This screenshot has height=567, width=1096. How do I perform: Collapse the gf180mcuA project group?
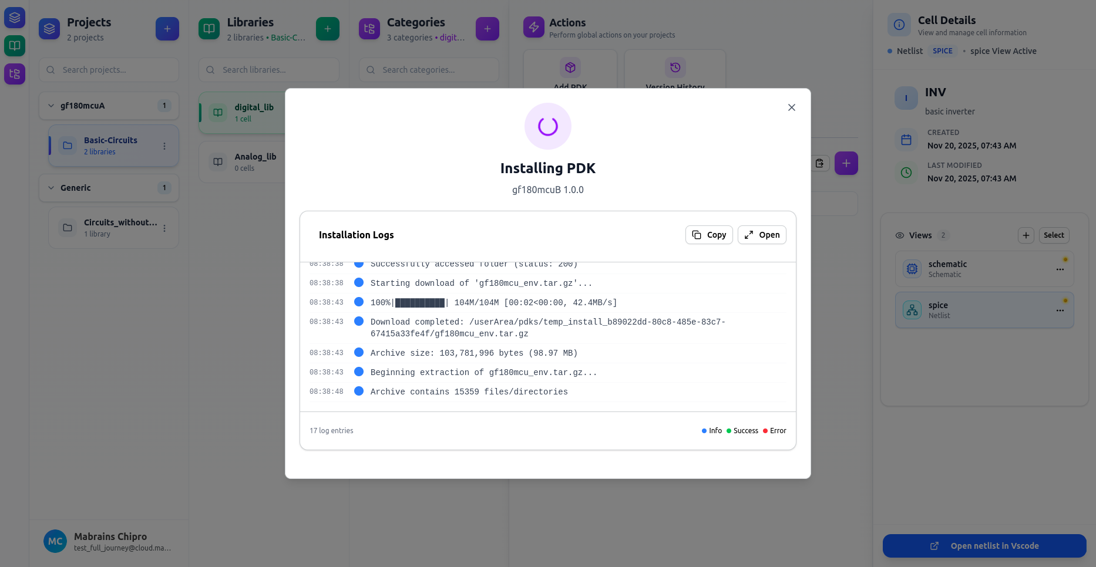click(51, 106)
